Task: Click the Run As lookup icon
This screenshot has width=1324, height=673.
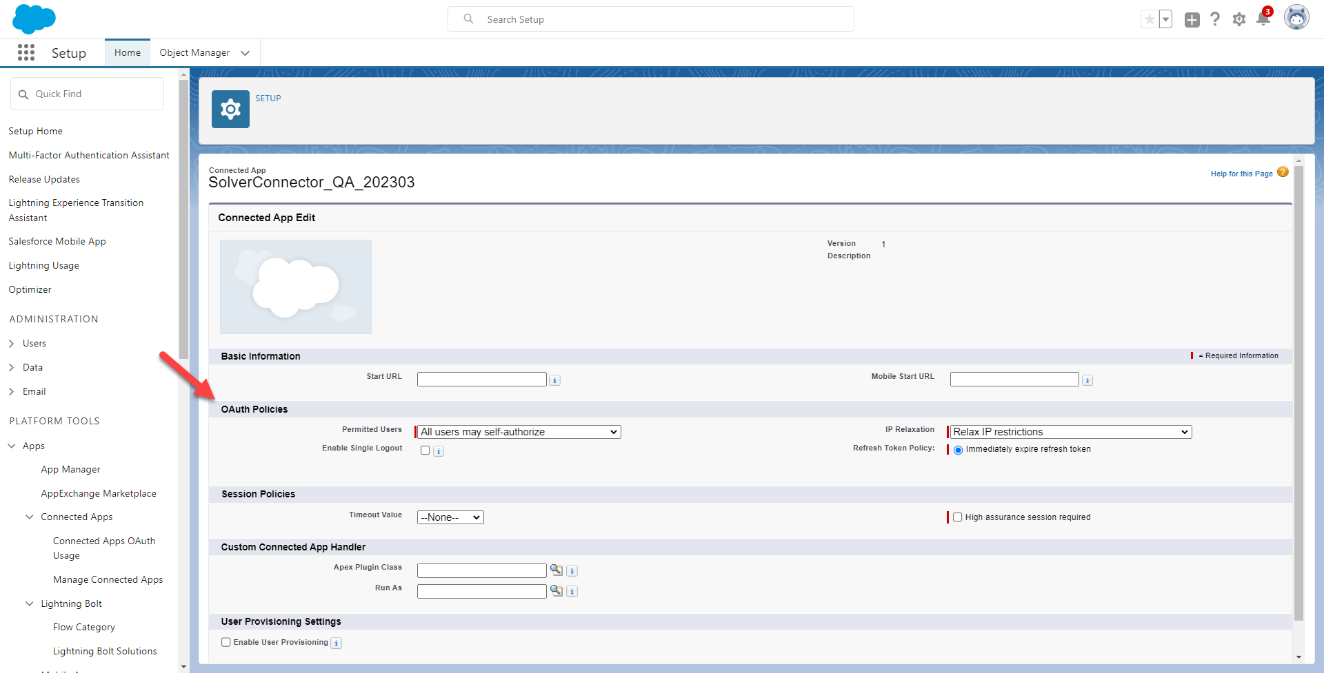Action: point(556,591)
